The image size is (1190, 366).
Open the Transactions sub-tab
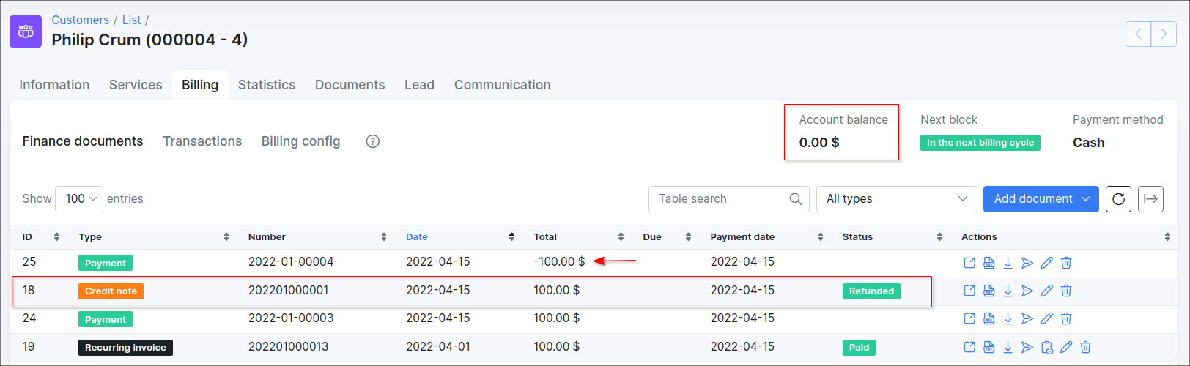202,141
